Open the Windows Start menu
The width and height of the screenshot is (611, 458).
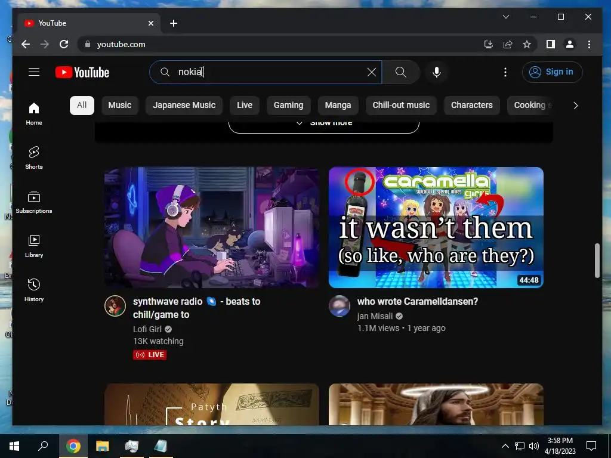[14, 446]
